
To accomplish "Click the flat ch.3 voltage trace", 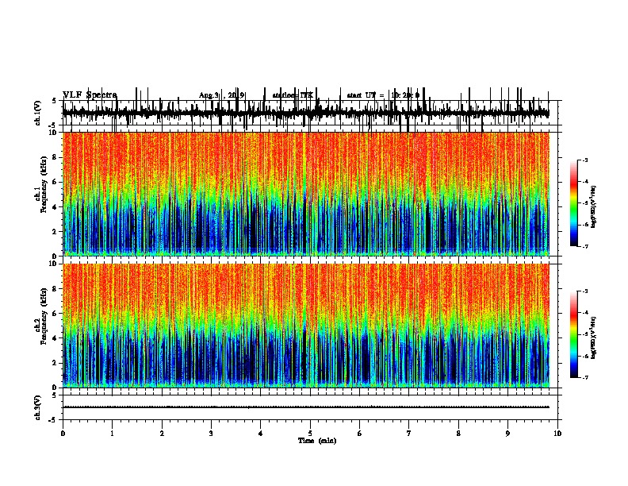I will click(306, 407).
